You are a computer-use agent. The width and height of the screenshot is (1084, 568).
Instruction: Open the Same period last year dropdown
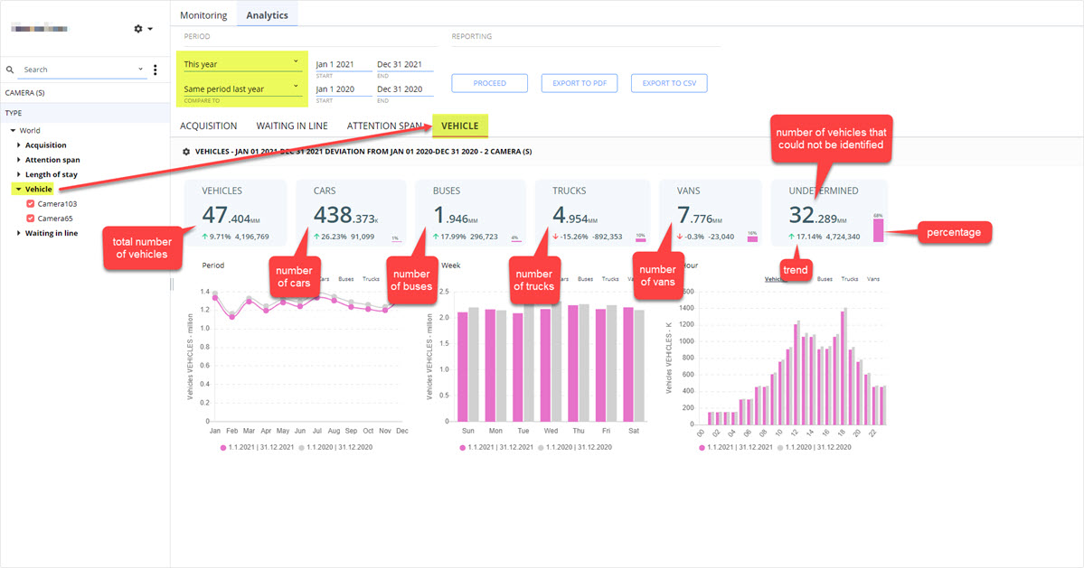click(x=241, y=89)
